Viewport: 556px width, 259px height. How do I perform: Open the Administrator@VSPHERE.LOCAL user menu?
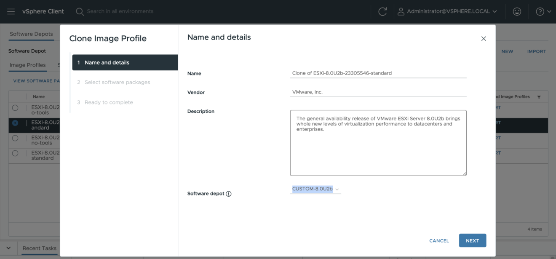(447, 11)
